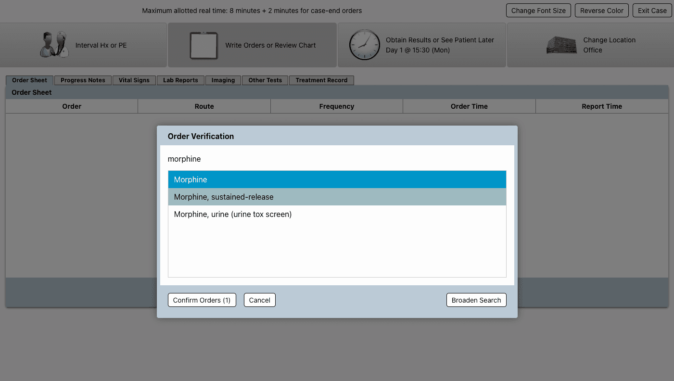Click the office building icon
The height and width of the screenshot is (381, 674).
561,45
